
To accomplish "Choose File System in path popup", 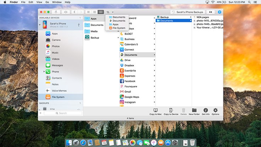I will [117, 28].
